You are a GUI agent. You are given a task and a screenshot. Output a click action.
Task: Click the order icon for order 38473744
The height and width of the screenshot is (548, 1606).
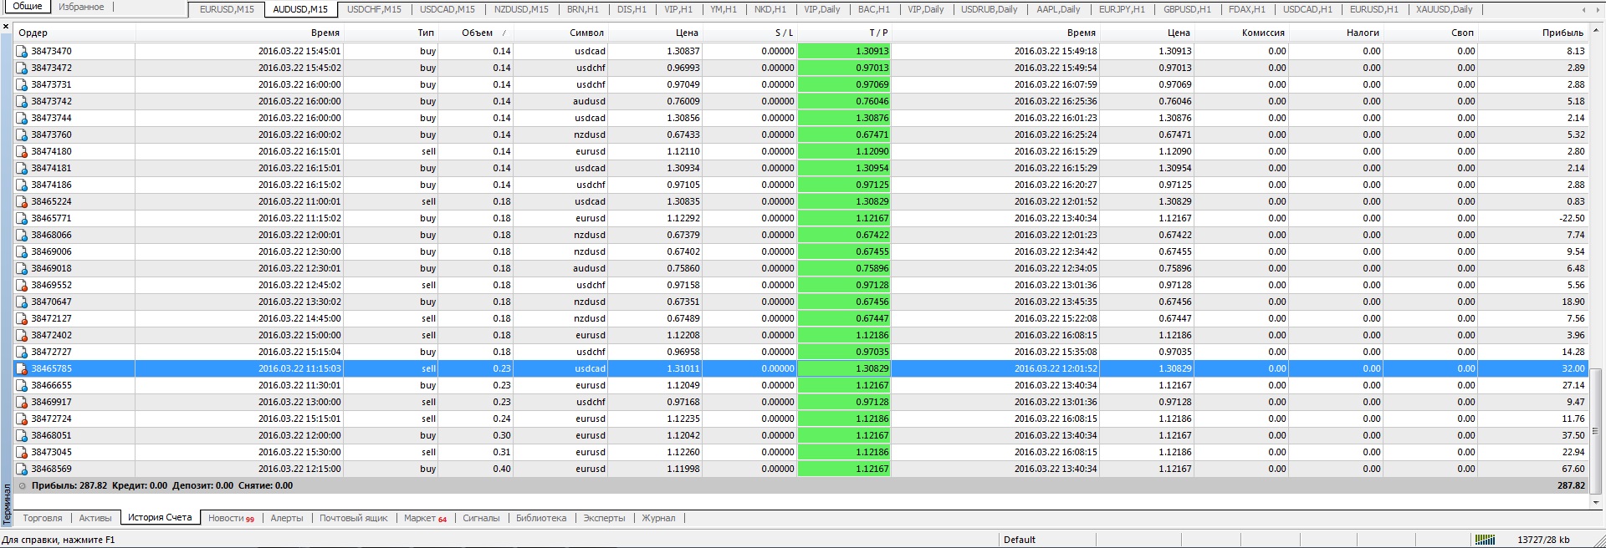click(x=22, y=118)
